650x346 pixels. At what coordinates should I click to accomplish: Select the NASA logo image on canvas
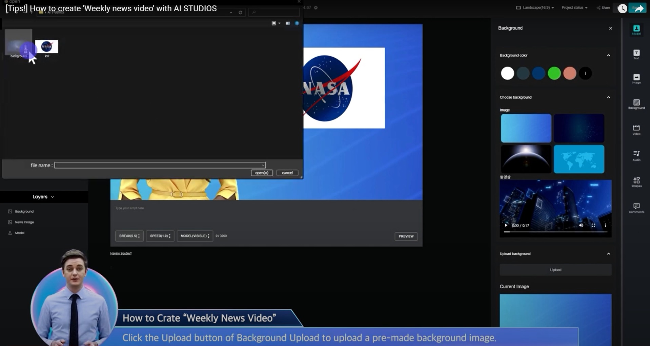pos(344,88)
